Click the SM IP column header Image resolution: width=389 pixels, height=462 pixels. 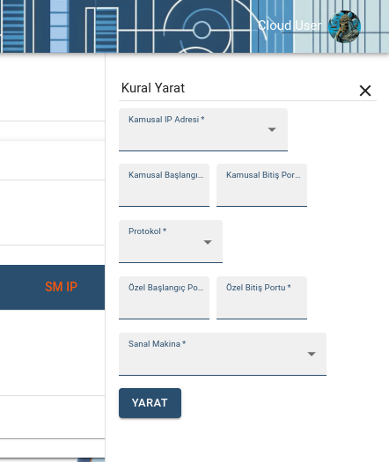click(61, 287)
